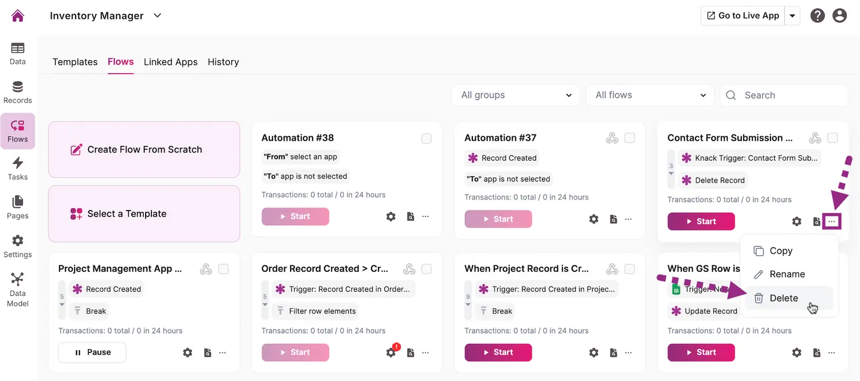Open the Data section in sidebar
The image size is (860, 381).
pyautogui.click(x=18, y=54)
